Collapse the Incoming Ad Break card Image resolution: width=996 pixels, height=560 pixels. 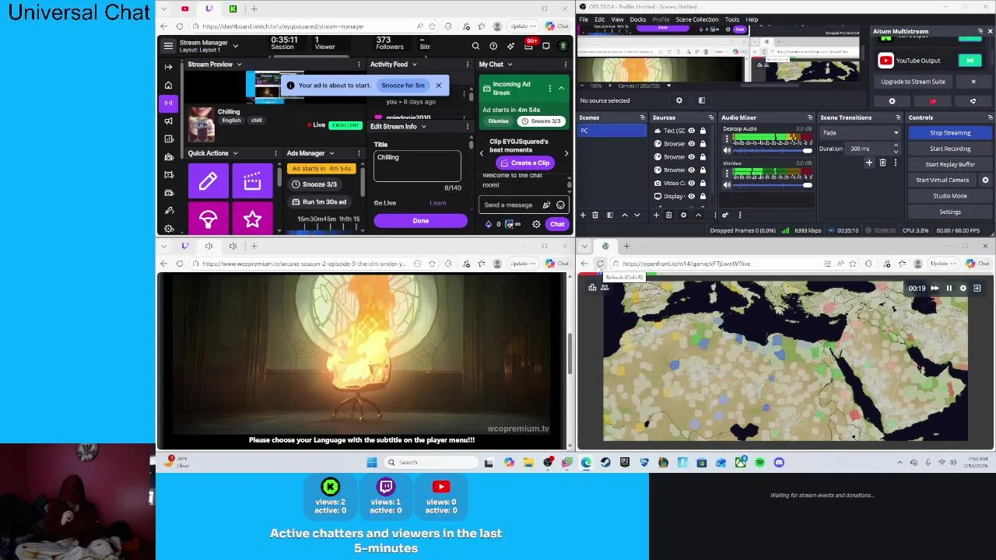pos(561,88)
